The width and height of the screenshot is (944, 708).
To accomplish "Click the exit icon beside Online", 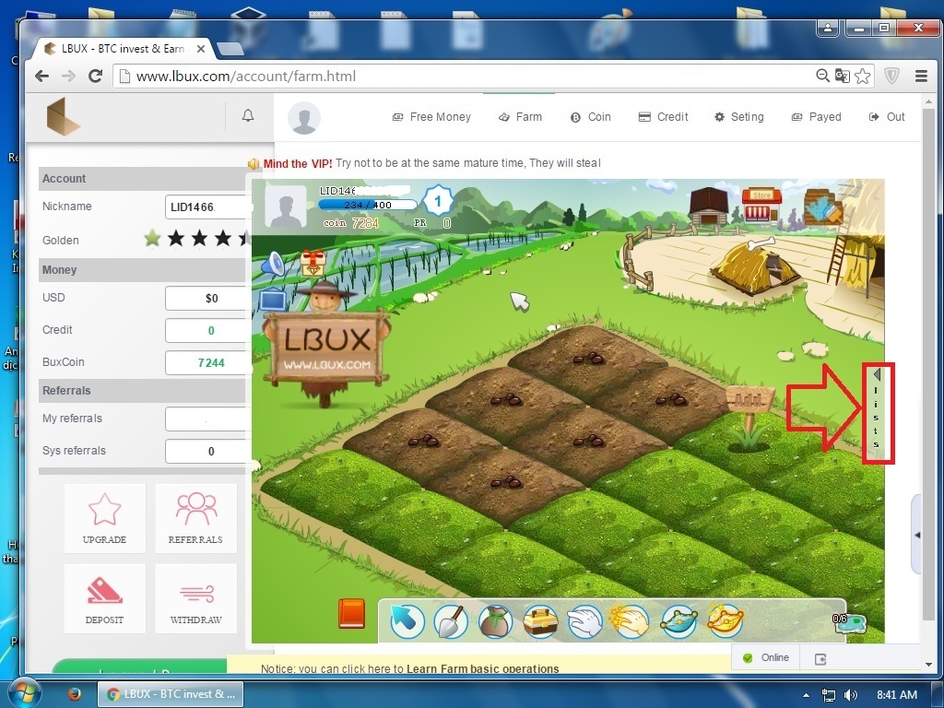I will coord(820,658).
